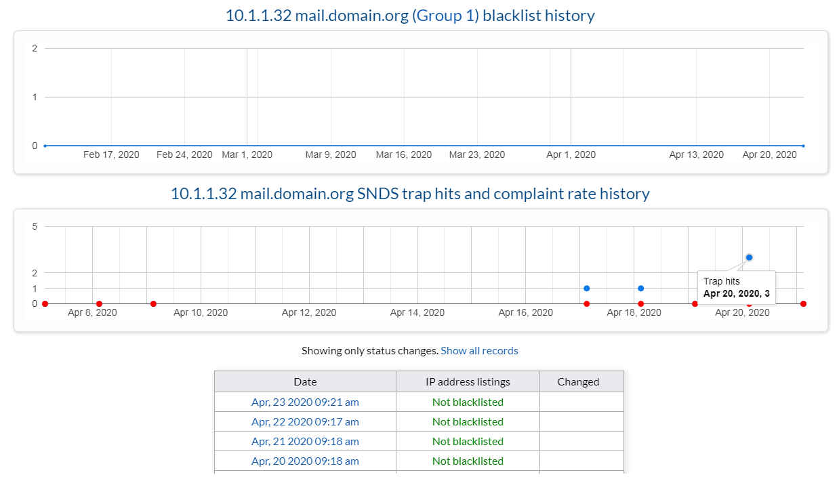
Task: Click the "Apr, 22 2020 09:17 am" date link
Action: 305,421
